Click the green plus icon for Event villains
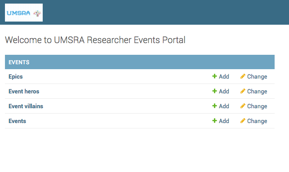Image resolution: width=289 pixels, height=172 pixels. tap(214, 106)
